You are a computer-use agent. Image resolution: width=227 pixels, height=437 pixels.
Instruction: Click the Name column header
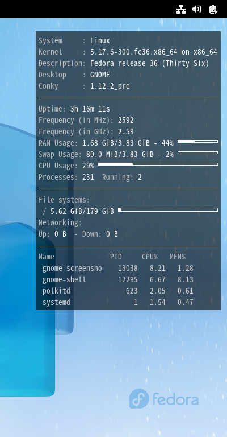tap(47, 257)
